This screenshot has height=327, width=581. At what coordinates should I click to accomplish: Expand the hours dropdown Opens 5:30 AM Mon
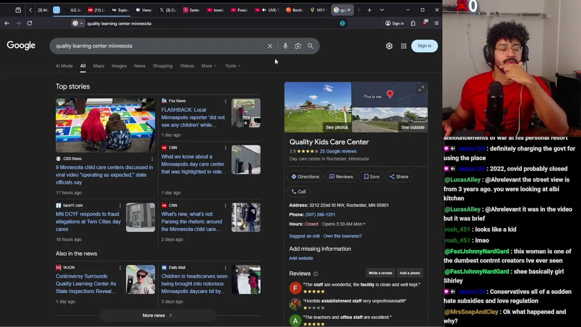(x=344, y=224)
